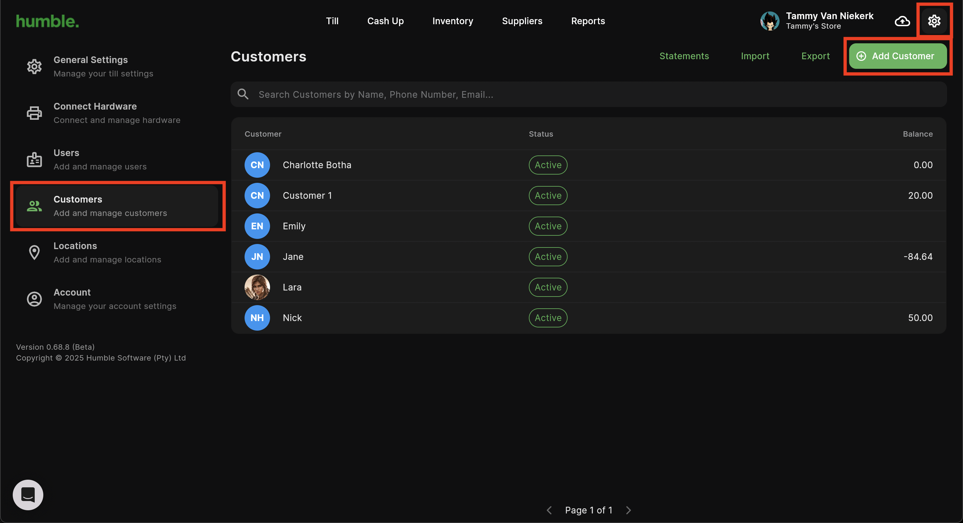Image resolution: width=963 pixels, height=523 pixels.
Task: Open the Reports tab
Action: (x=588, y=21)
